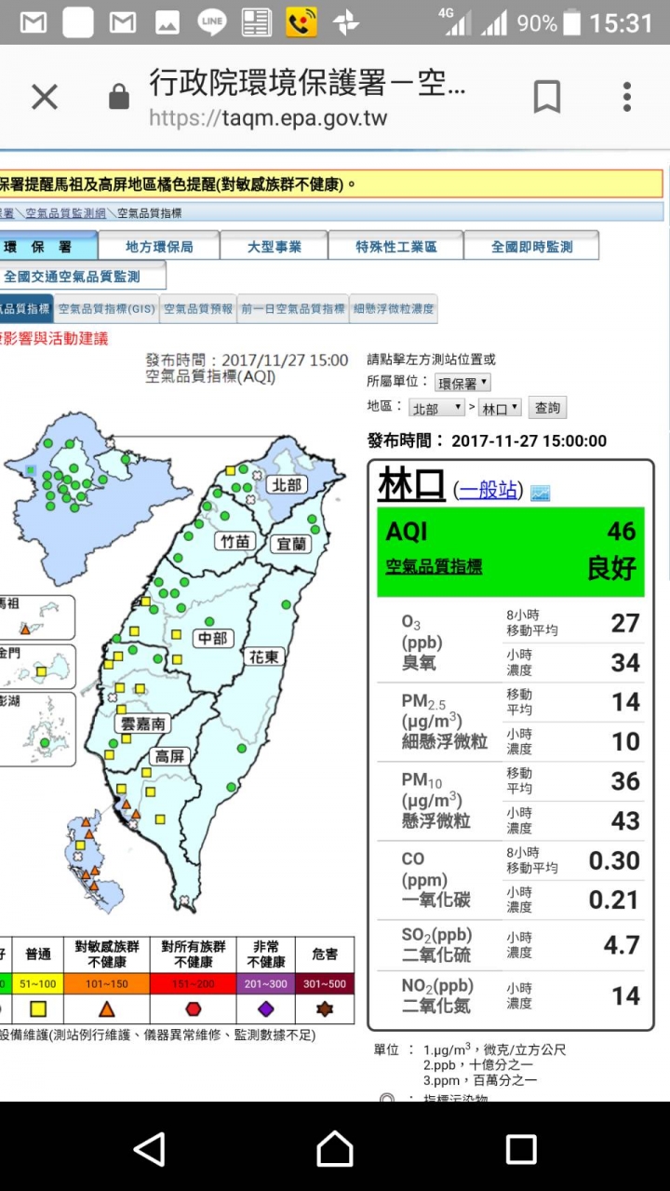Screen dimensions: 670x1191
Task: Click the purple diamond legend symbol
Action: [266, 1008]
